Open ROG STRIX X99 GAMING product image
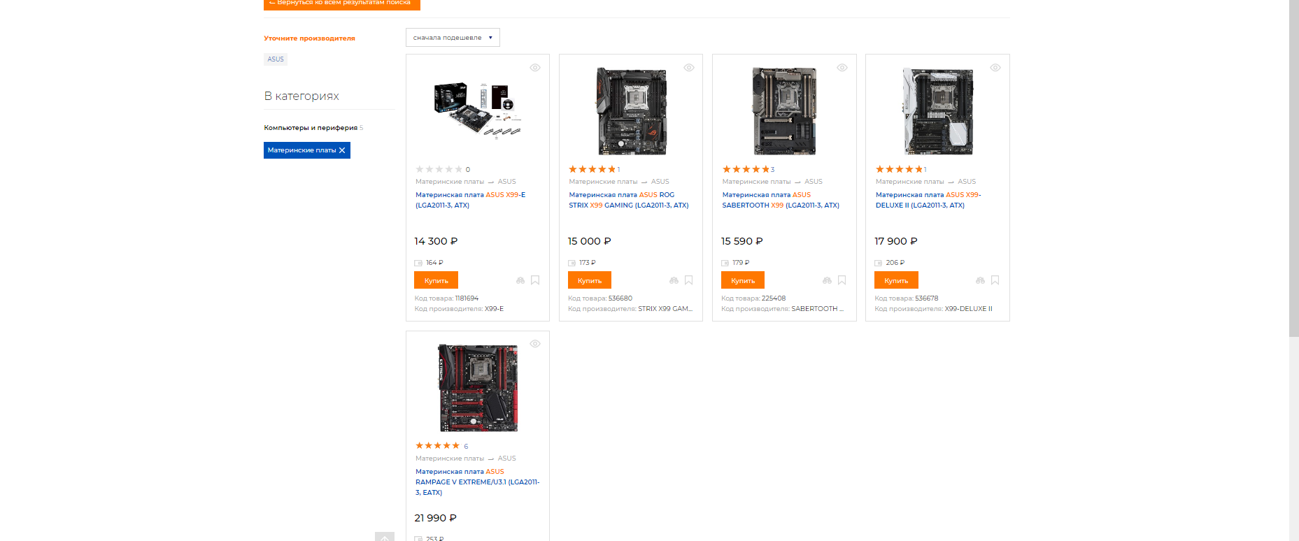Image resolution: width=1299 pixels, height=541 pixels. tap(631, 110)
